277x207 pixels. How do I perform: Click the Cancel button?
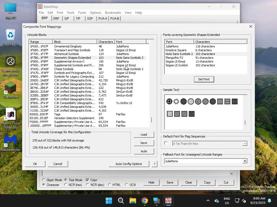pyautogui.click(x=58, y=164)
